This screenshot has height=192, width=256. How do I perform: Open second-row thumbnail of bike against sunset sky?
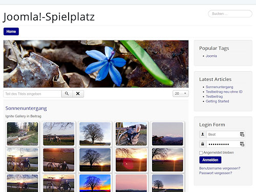click(x=23, y=160)
